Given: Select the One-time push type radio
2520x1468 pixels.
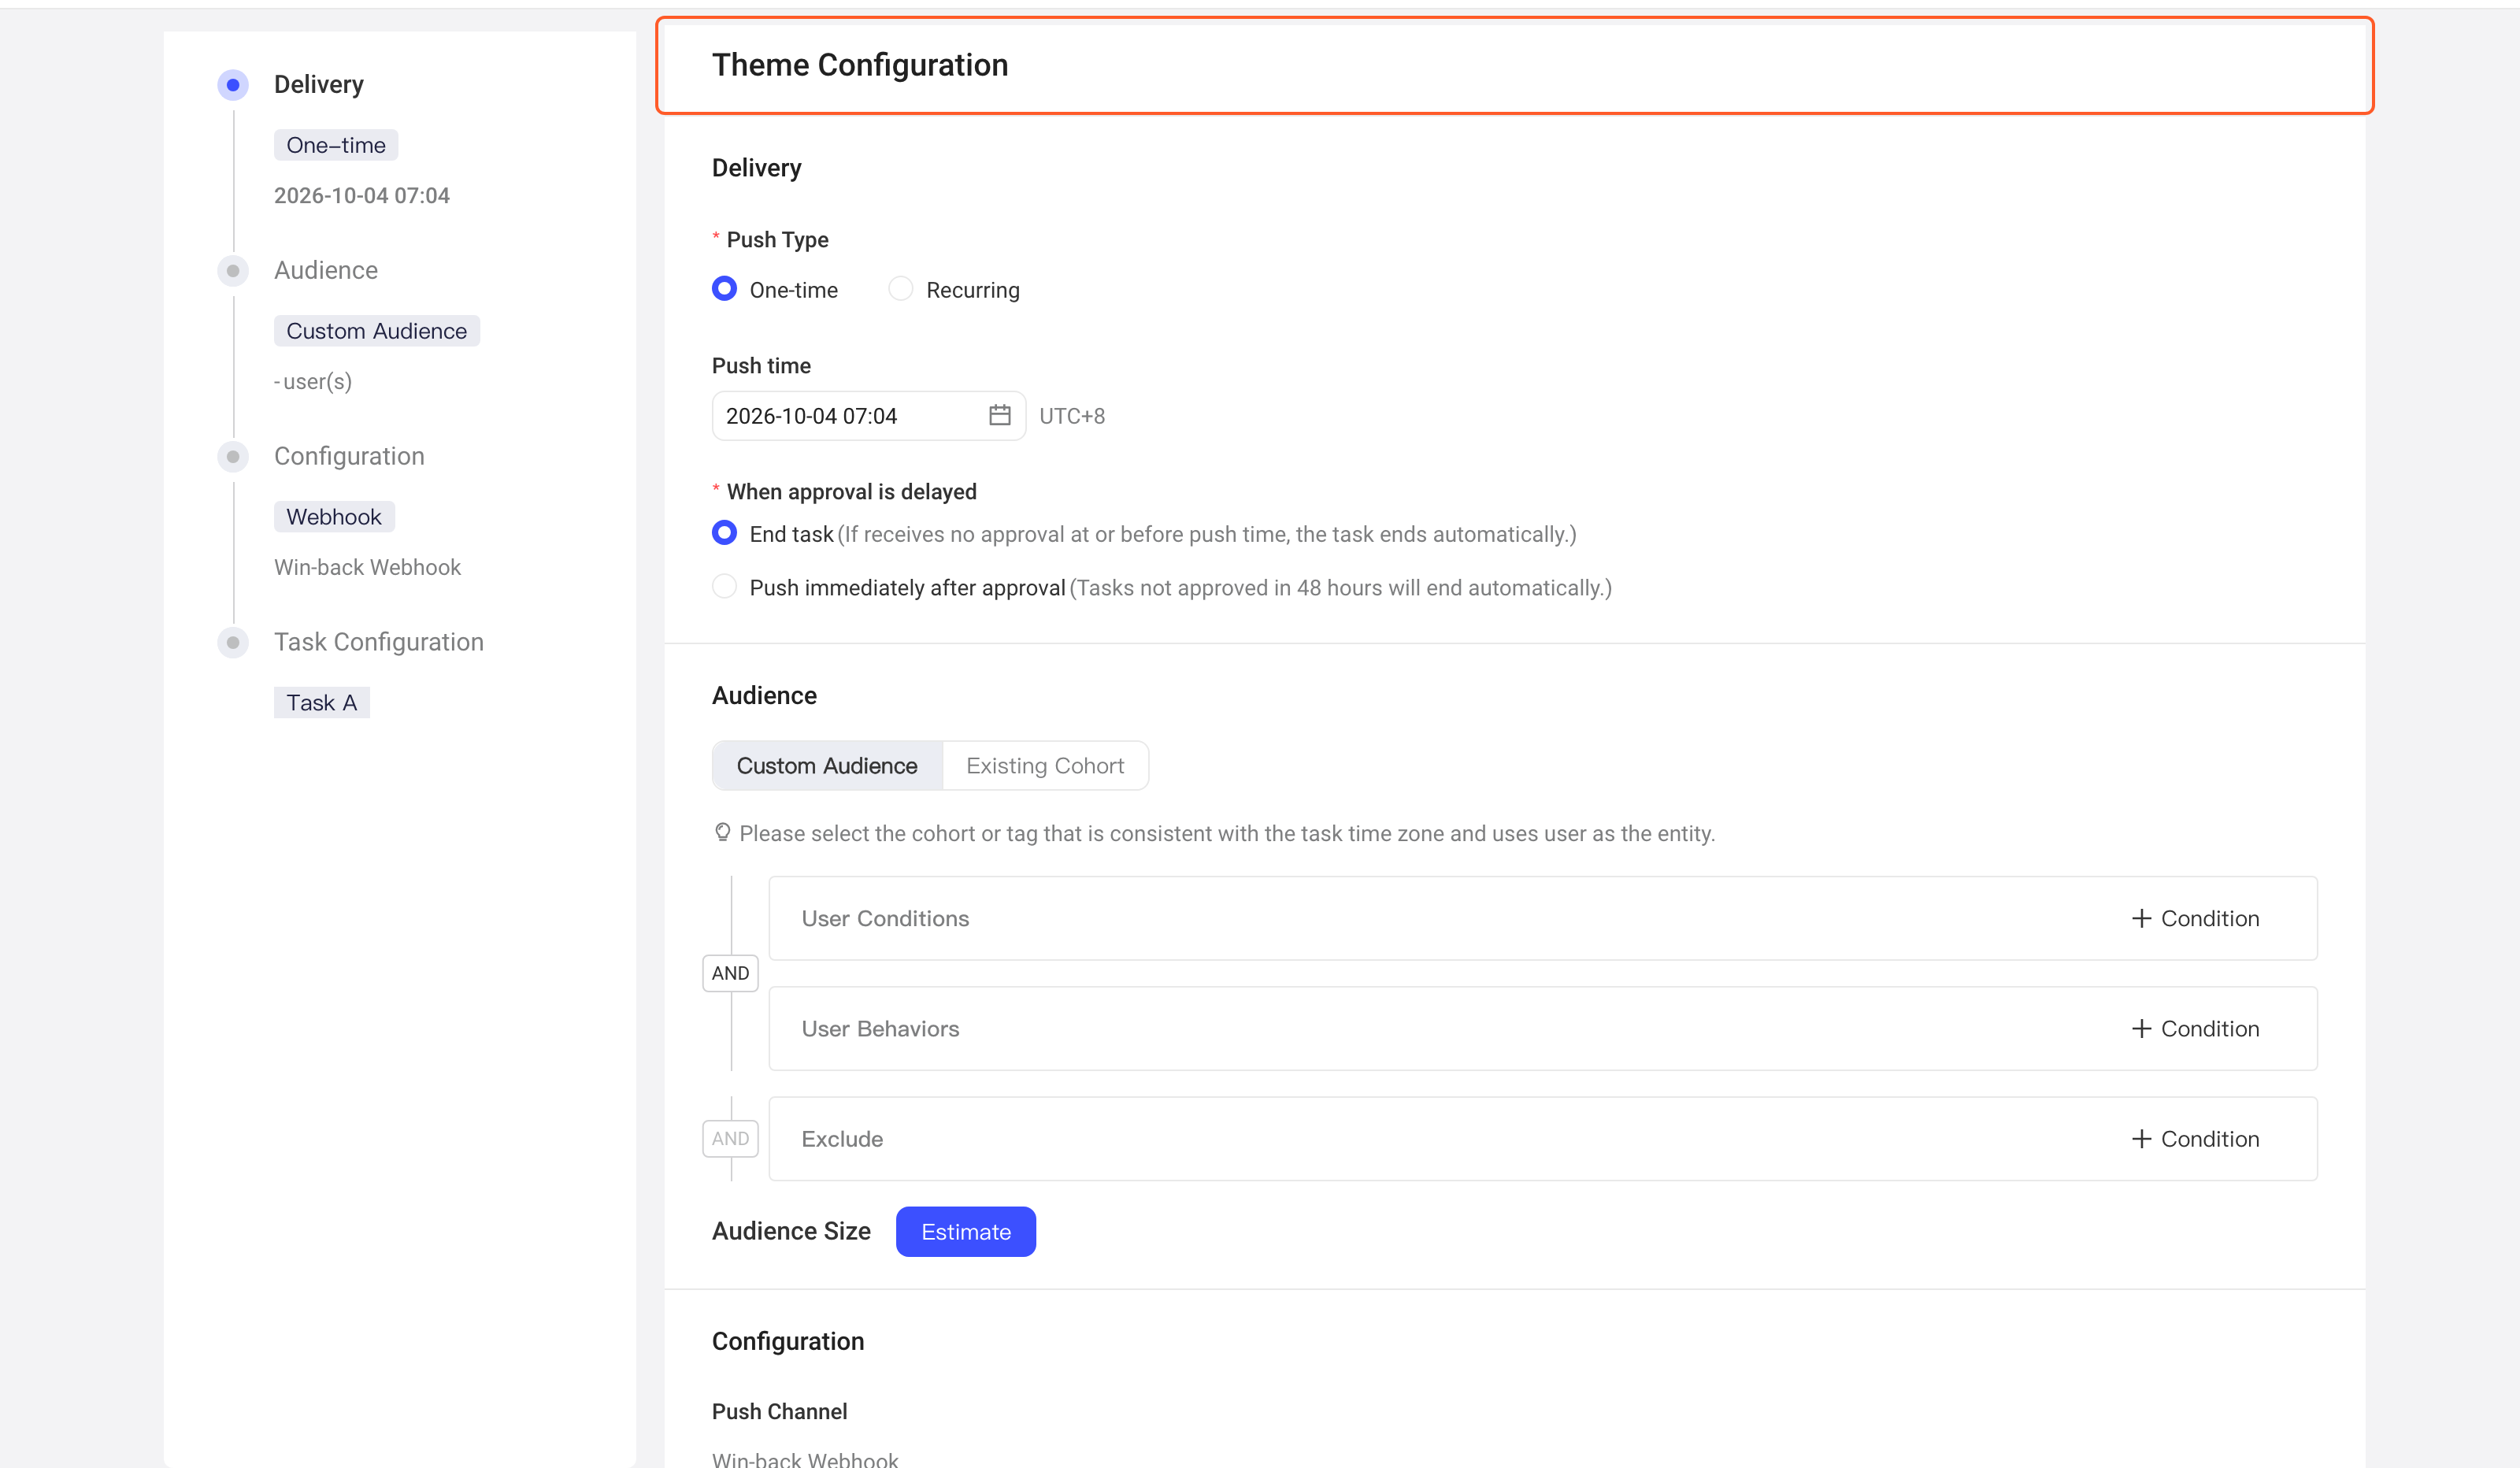Looking at the screenshot, I should pyautogui.click(x=724, y=289).
